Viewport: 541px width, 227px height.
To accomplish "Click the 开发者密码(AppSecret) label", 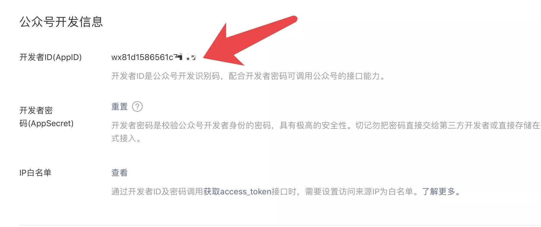I will [46, 117].
